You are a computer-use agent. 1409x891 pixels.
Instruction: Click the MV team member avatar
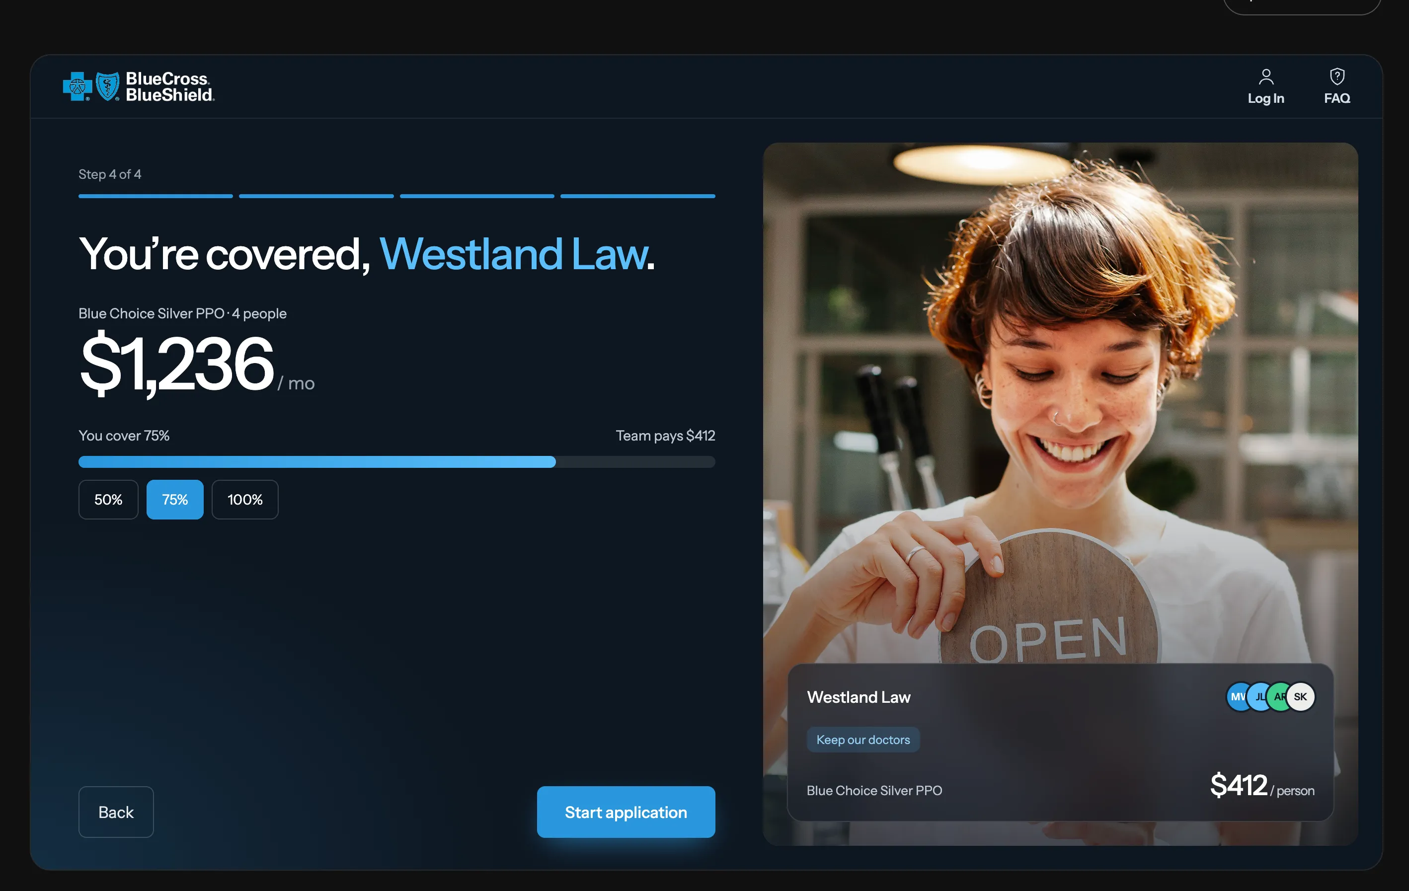[1237, 697]
